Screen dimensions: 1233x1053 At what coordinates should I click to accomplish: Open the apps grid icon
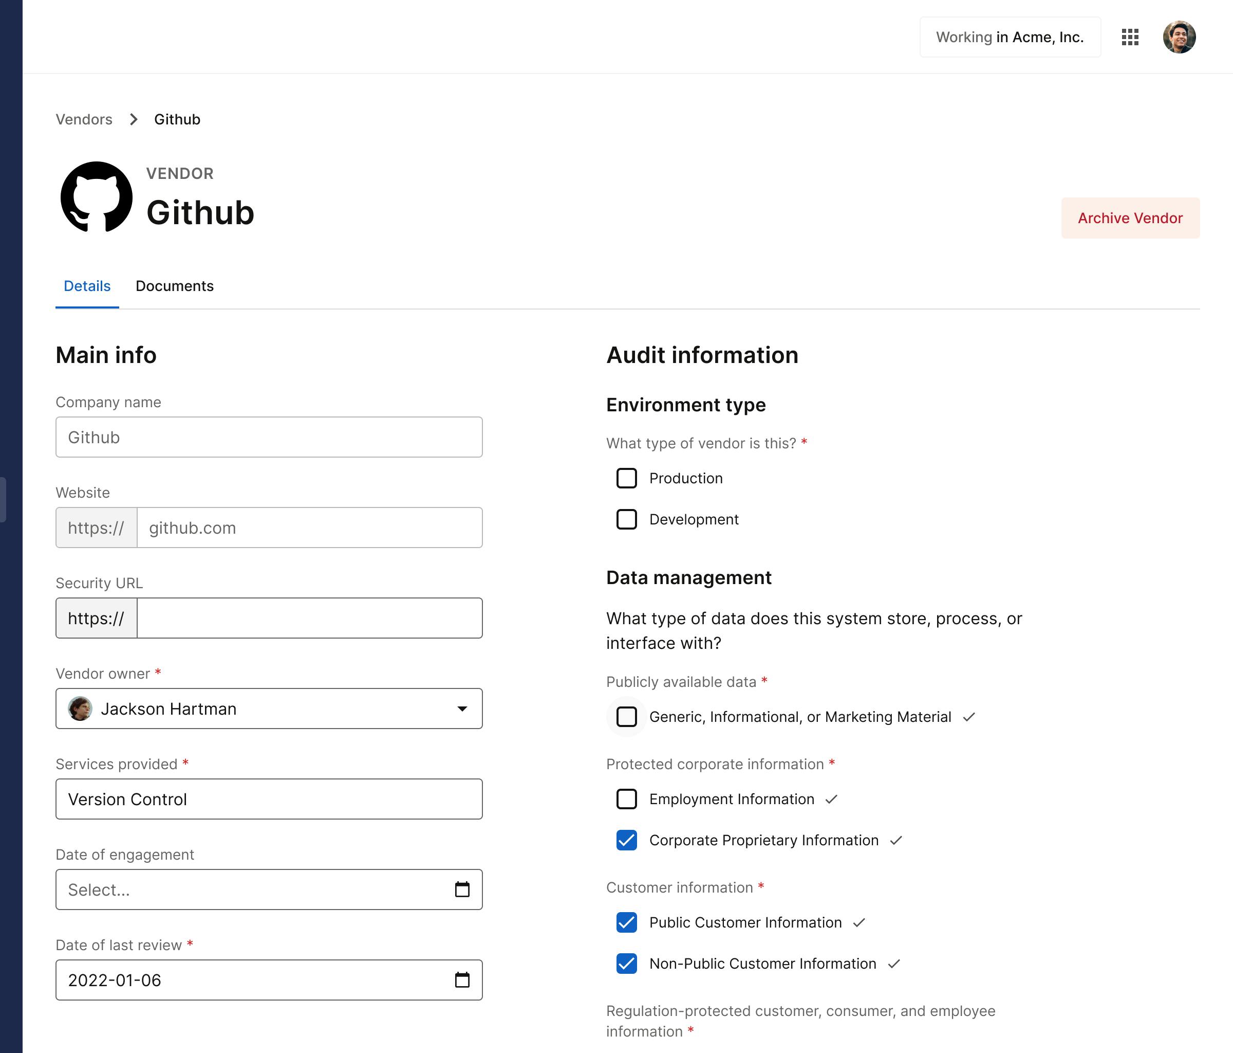click(x=1129, y=37)
